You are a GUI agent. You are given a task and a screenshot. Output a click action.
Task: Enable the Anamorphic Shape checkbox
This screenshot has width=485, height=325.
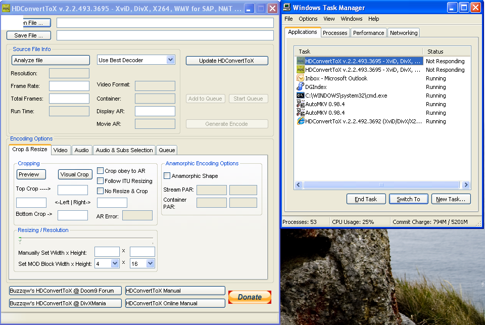(167, 176)
